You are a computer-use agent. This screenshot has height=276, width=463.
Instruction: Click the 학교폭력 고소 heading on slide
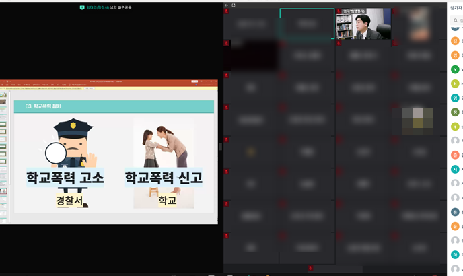click(65, 178)
